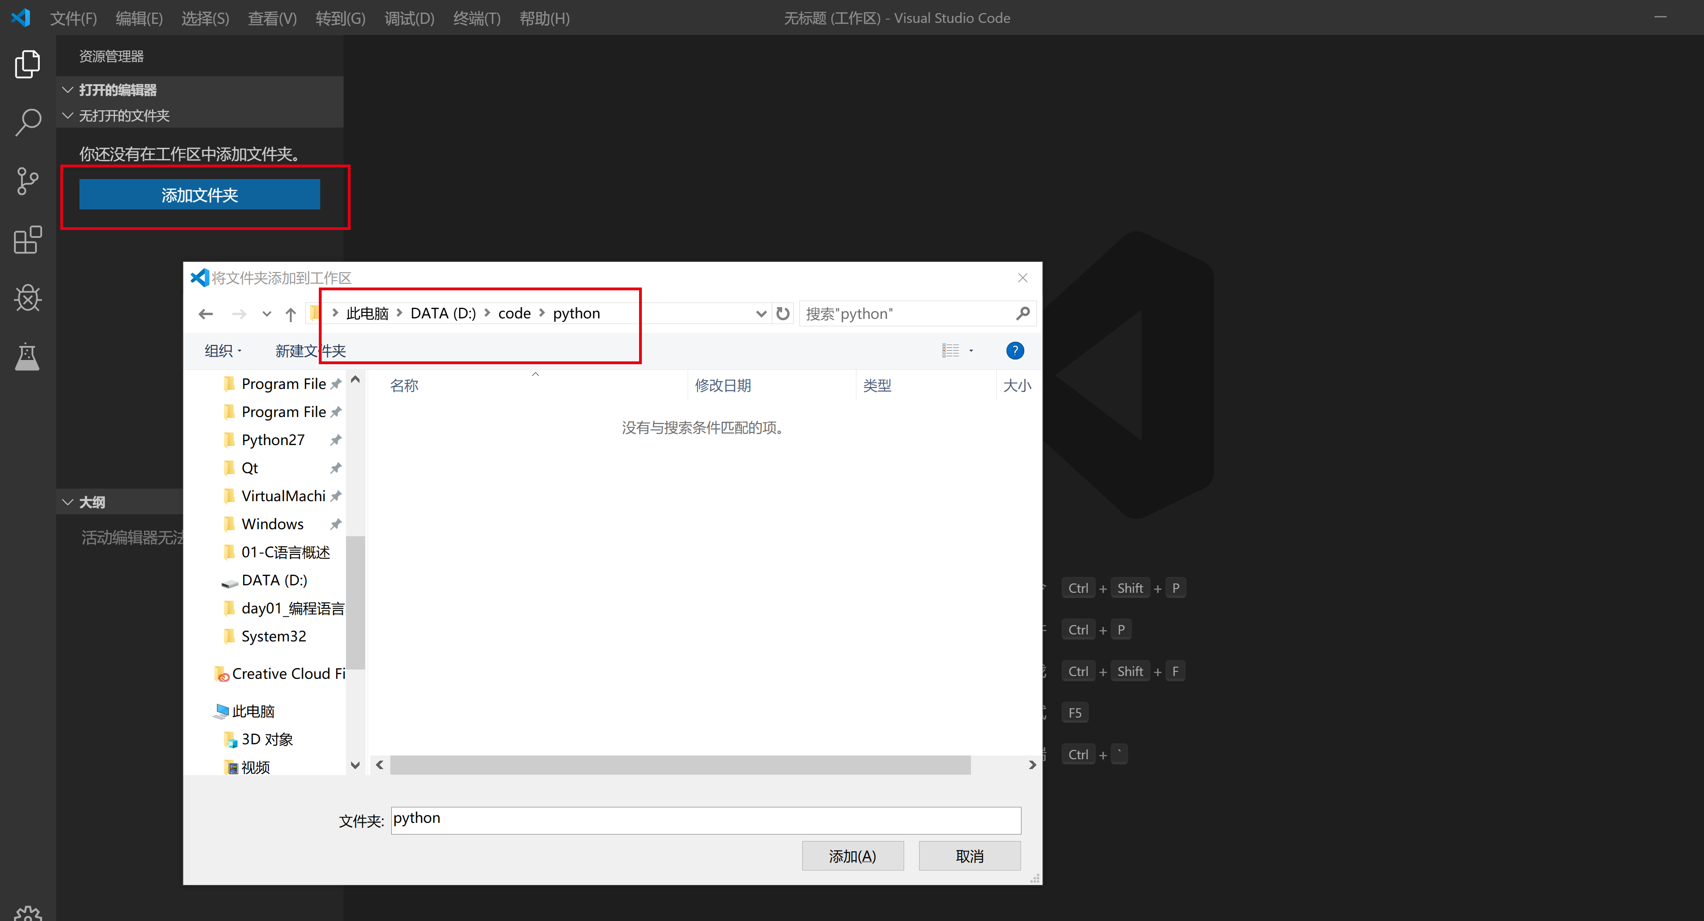
Task: Click the 文件夹 name input field
Action: coord(705,820)
